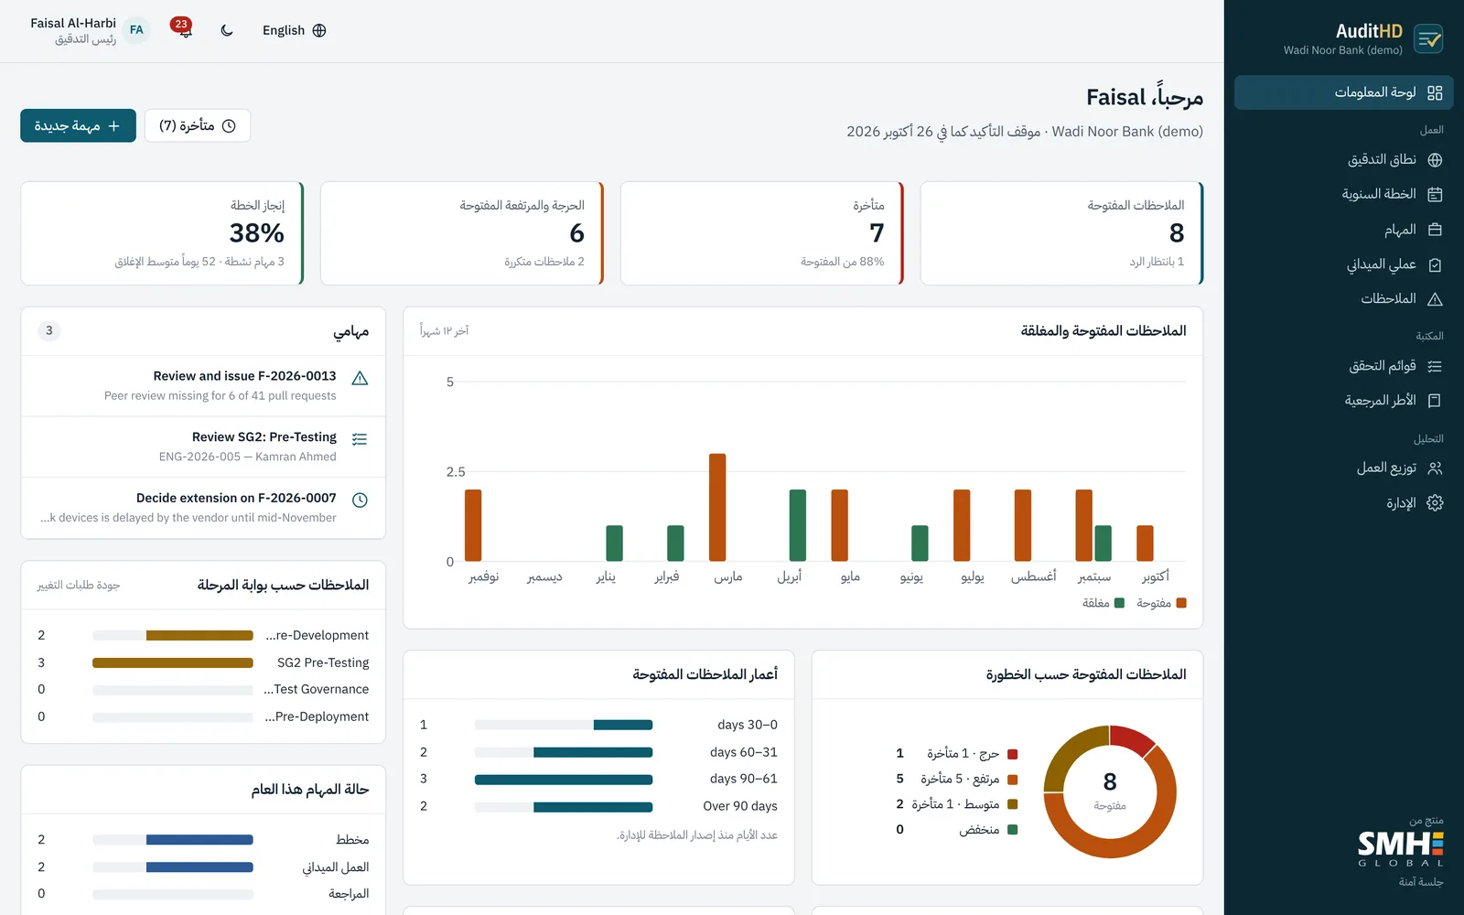Viewport: 1464px width, 915px height.
Task: Click the حرج red severity legend
Action: (1013, 755)
